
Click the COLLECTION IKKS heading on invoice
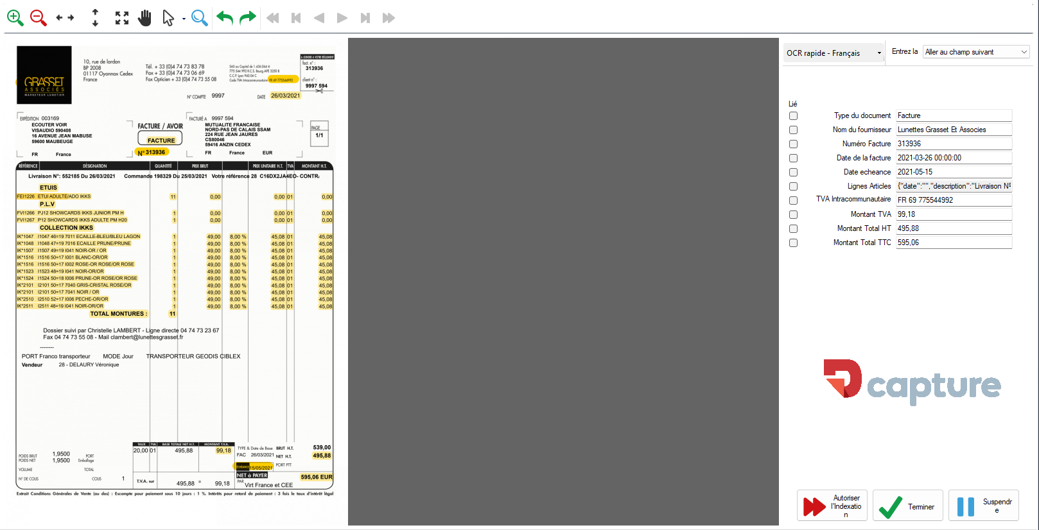[66, 228]
